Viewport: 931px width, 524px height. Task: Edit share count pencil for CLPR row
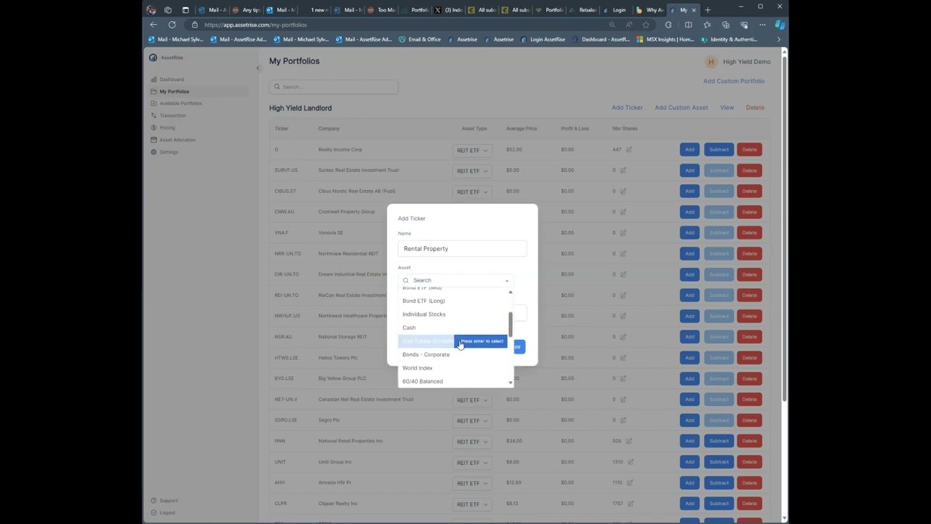click(630, 504)
